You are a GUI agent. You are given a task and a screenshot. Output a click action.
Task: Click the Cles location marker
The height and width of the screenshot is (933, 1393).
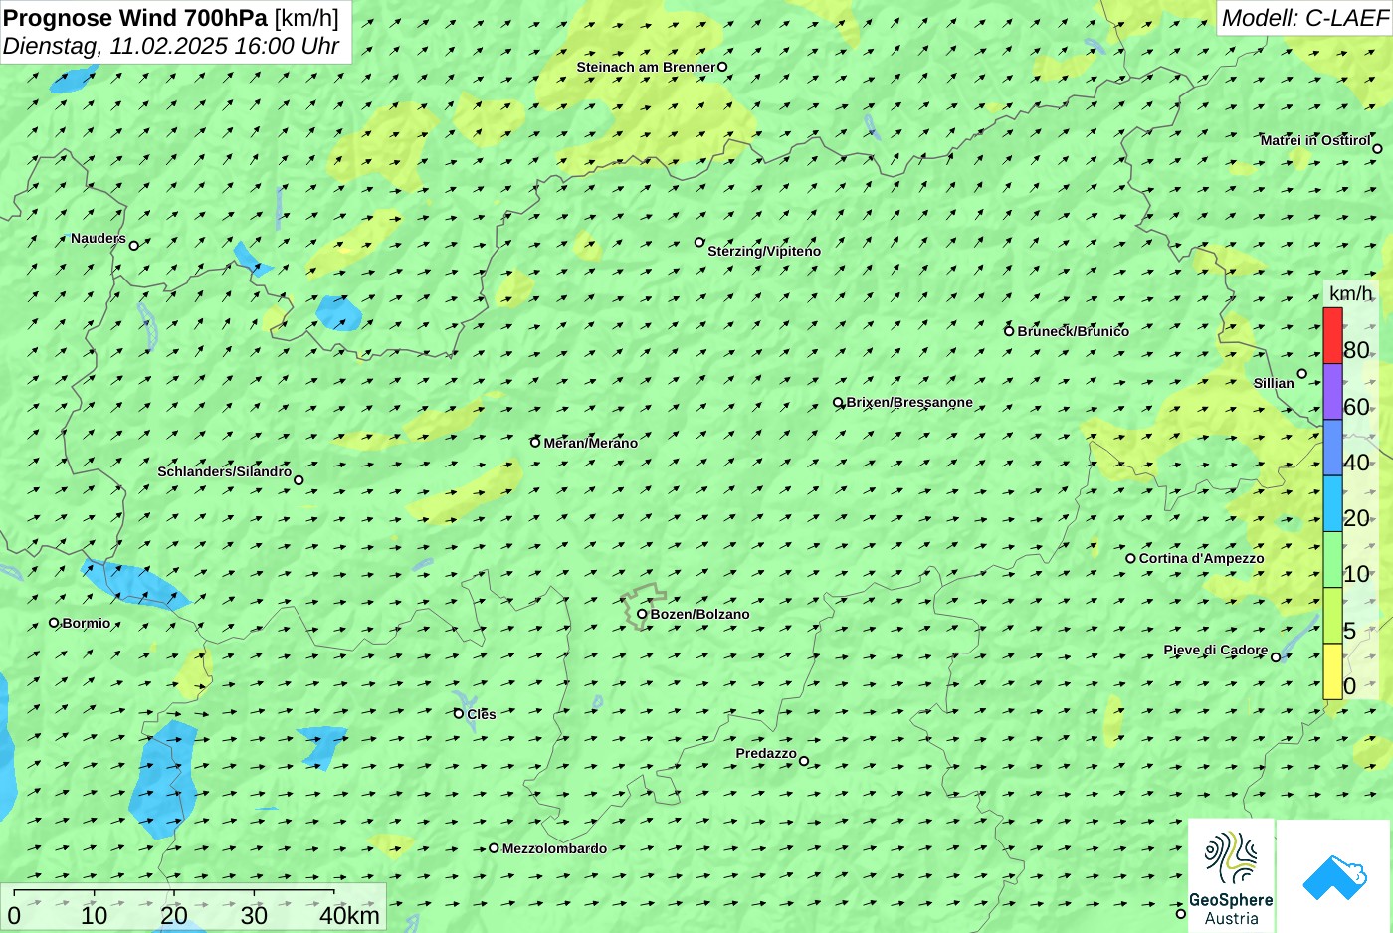coord(459,713)
